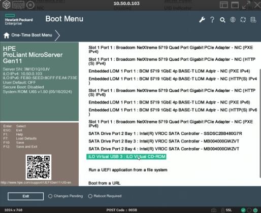Image resolution: width=261 pixels, height=213 pixels.
Task: Boot from SATA Drive Port 2 Bay 3
Action: tap(164, 141)
